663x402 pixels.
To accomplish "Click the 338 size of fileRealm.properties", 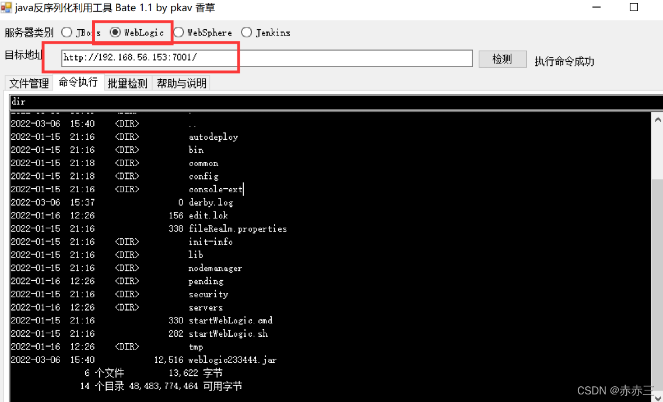I will point(176,228).
